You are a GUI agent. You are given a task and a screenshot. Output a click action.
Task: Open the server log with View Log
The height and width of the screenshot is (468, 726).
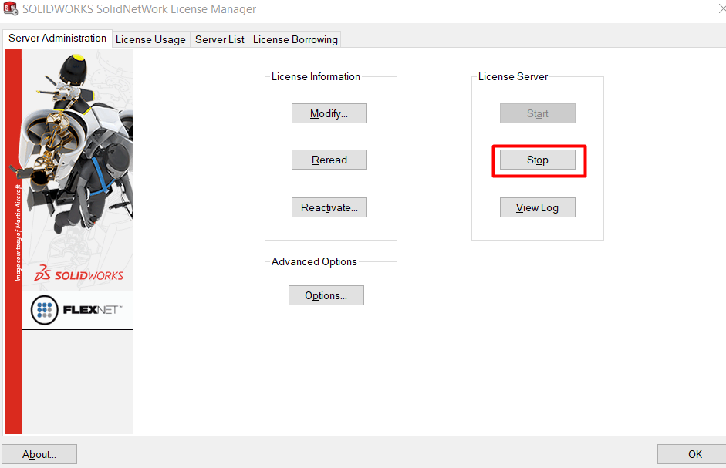point(537,207)
